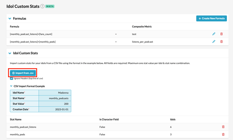The image size is (233, 140).
Task: Delete the listens_per_podcast formula
Action: tap(221, 41)
